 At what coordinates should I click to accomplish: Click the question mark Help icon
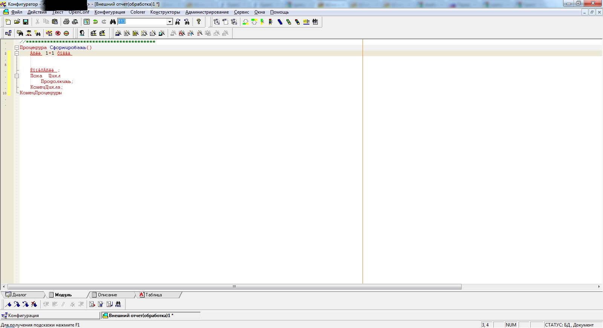point(199,22)
